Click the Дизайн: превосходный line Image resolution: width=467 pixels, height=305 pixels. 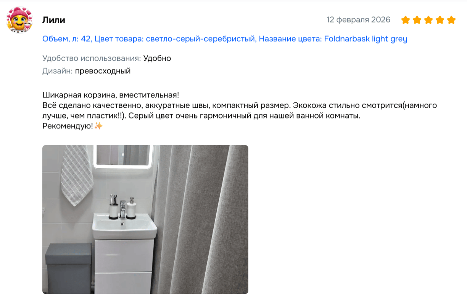pos(86,71)
